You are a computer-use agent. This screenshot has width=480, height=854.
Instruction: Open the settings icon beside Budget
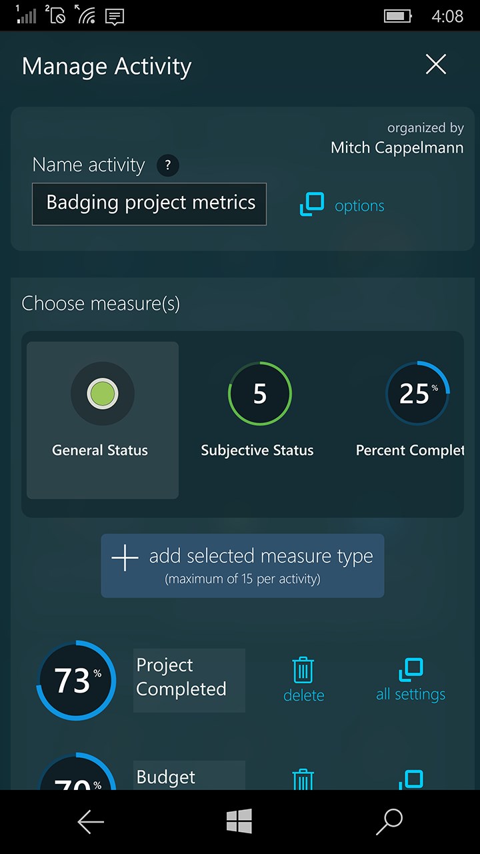413,777
